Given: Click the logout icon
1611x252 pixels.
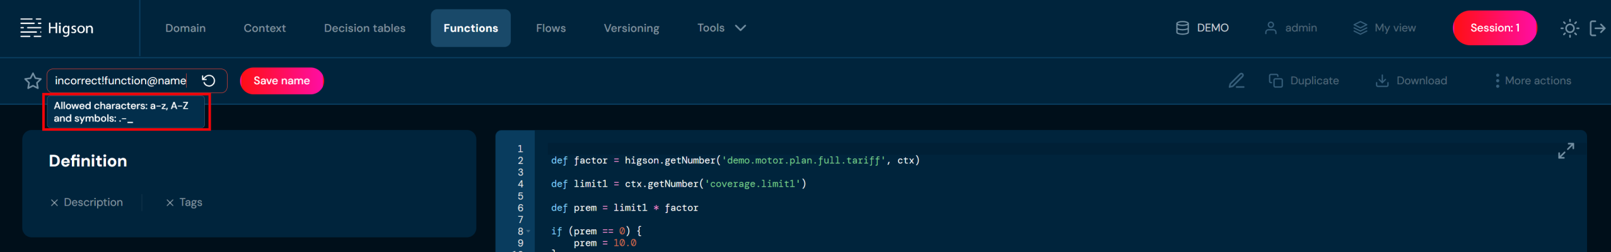Looking at the screenshot, I should (x=1597, y=28).
